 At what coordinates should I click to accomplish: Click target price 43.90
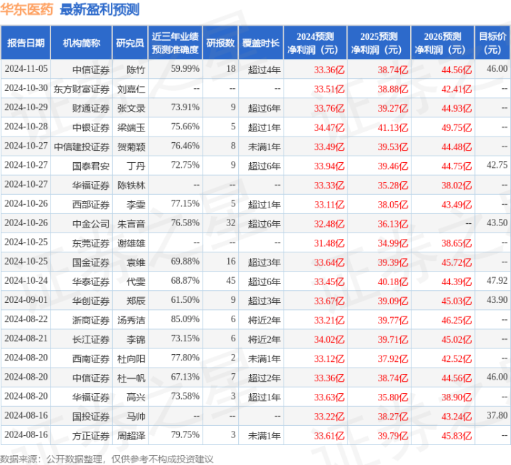pos(497,299)
